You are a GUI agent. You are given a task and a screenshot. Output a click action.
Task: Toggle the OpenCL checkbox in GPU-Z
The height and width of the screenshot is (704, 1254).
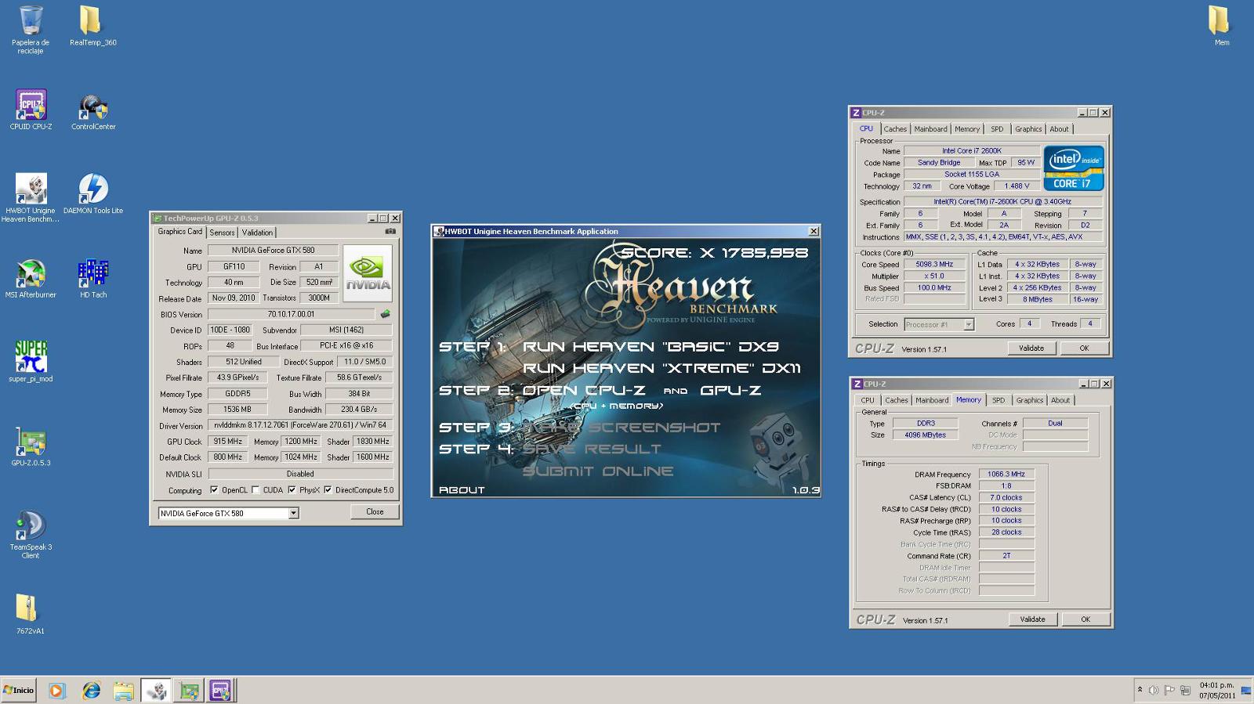tap(214, 490)
